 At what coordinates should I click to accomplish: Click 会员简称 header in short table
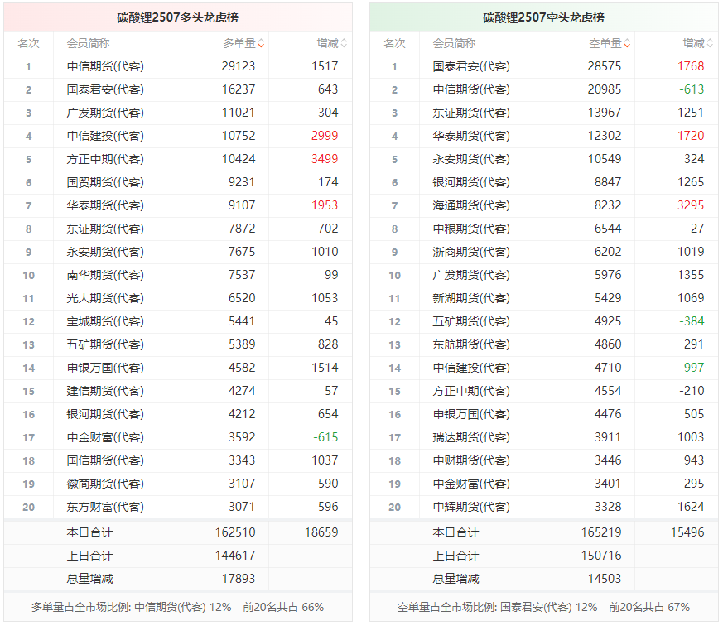point(454,43)
